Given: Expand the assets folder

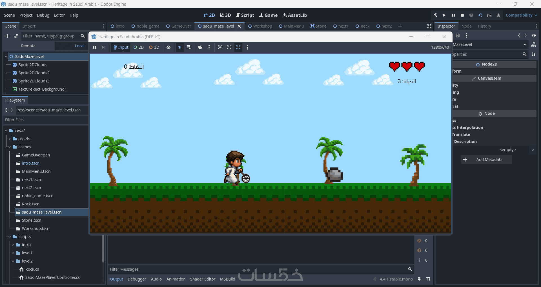Looking at the screenshot, I should [x=10, y=139].
